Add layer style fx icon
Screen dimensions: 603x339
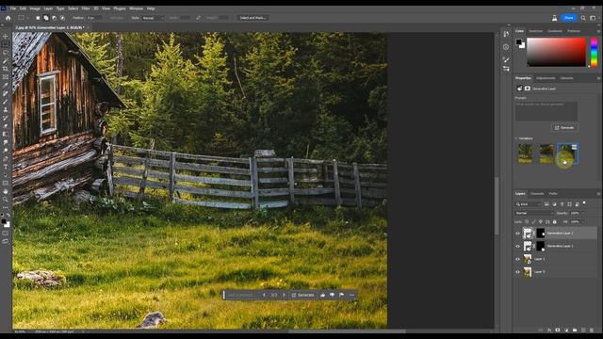point(548,330)
